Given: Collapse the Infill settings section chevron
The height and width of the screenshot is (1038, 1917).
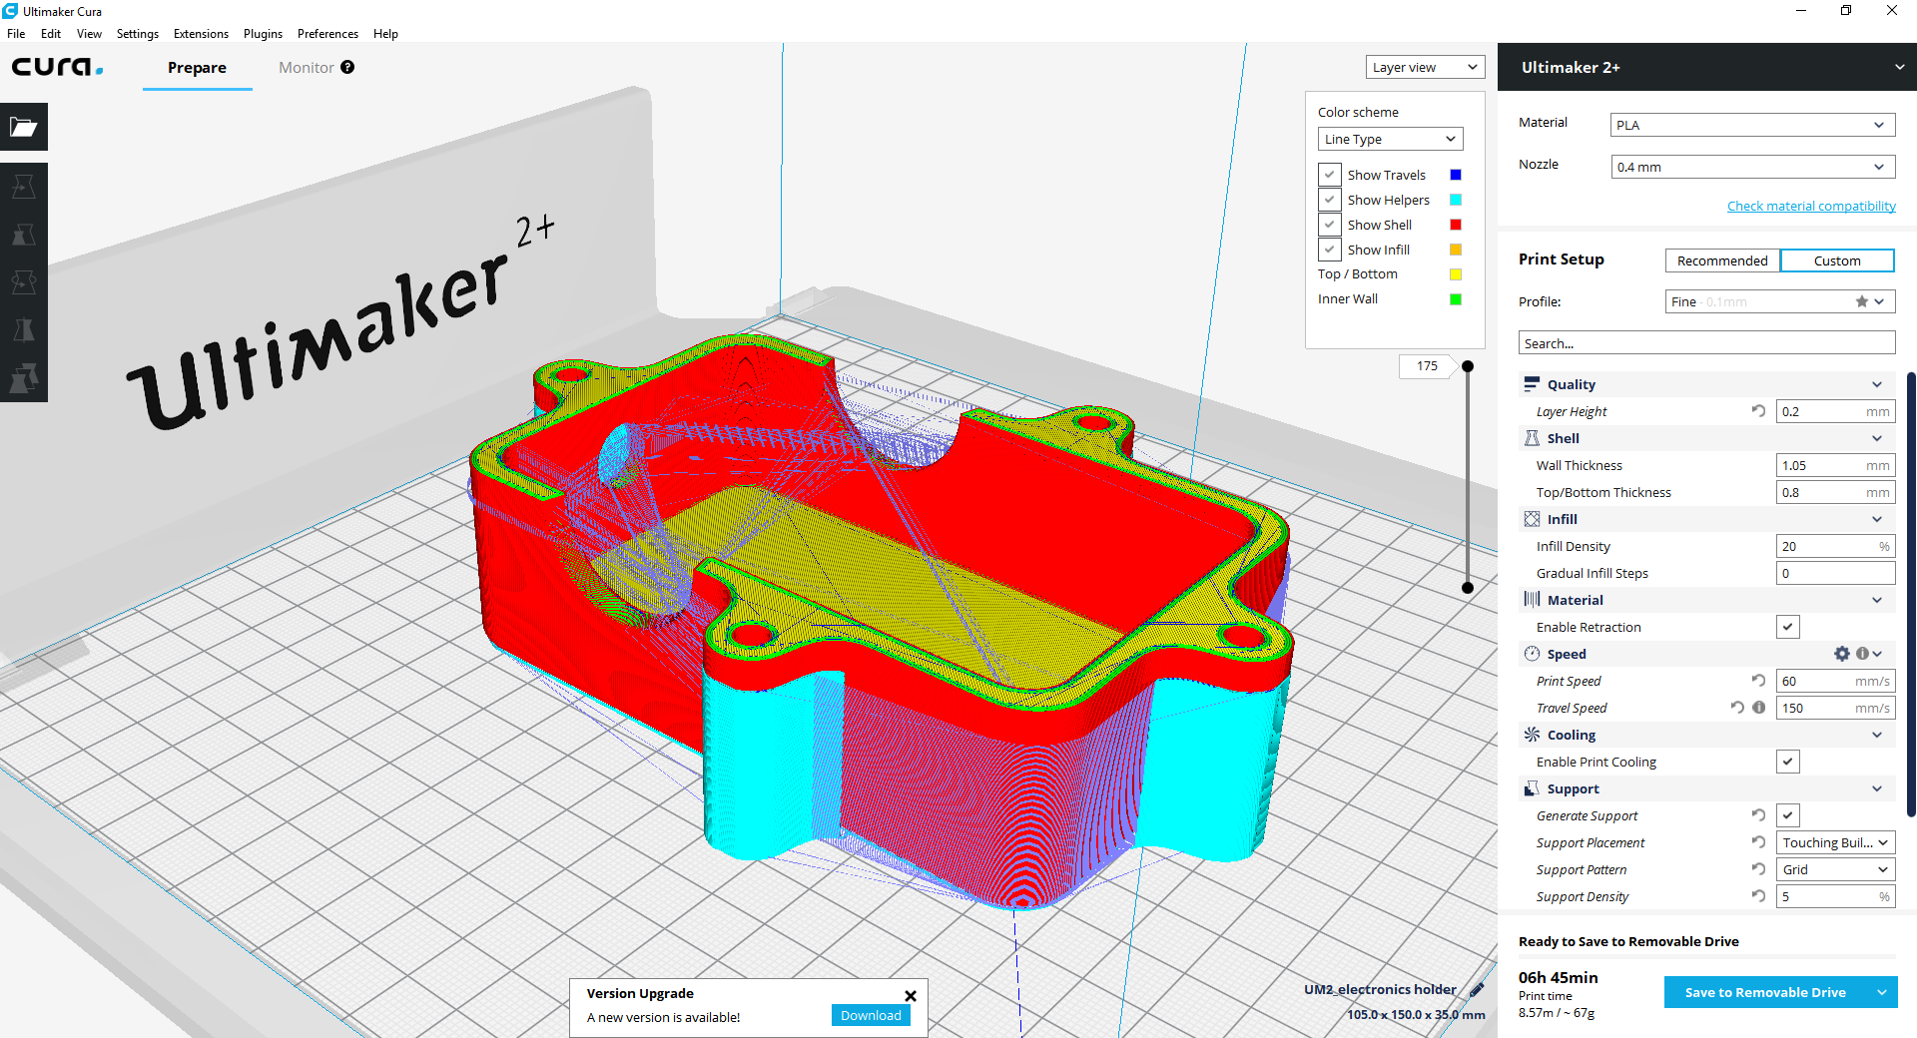Looking at the screenshot, I should coord(1877,519).
